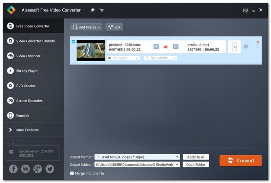Enable Merge into one file

pyautogui.click(x=72, y=174)
